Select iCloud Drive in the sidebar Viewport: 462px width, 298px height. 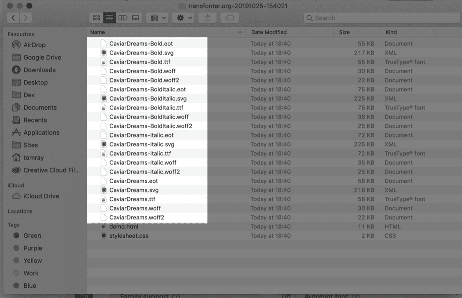41,196
